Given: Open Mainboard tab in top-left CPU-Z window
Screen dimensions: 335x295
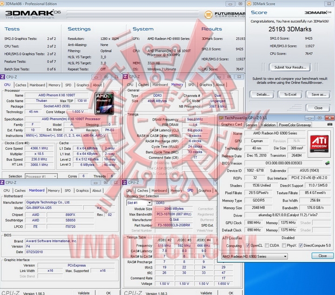Looking at the screenshot, I should click(37, 85).
